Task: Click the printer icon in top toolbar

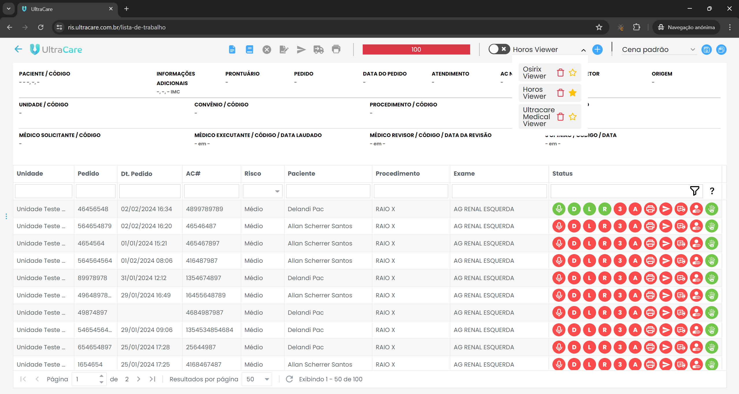Action: [x=336, y=49]
